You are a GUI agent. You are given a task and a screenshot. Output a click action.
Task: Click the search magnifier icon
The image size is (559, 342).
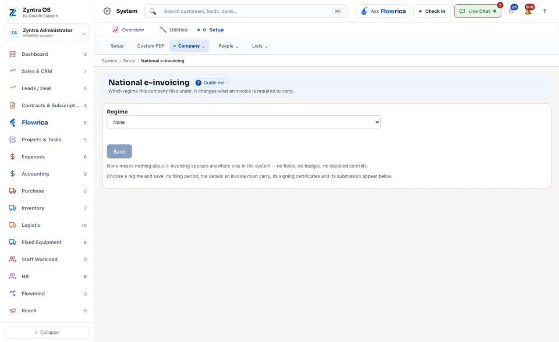click(153, 12)
